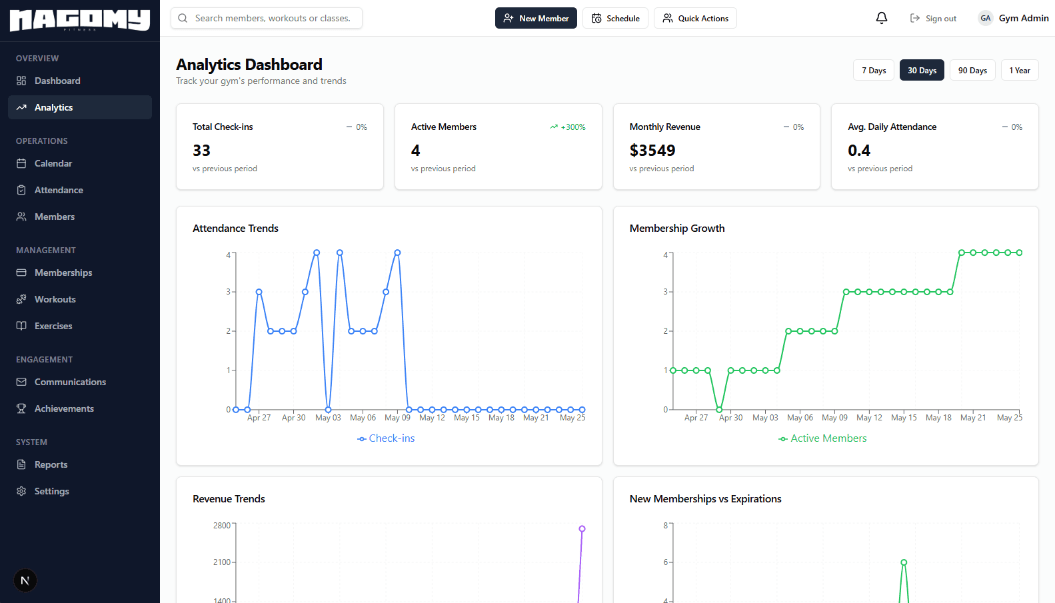1055x603 pixels.
Task: Click the Exercises book icon
Action: pyautogui.click(x=21, y=326)
